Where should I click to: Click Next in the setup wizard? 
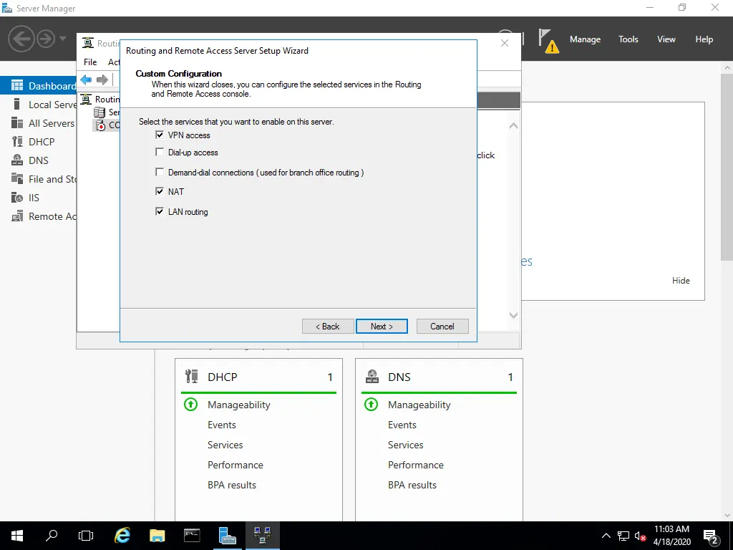pyautogui.click(x=382, y=327)
